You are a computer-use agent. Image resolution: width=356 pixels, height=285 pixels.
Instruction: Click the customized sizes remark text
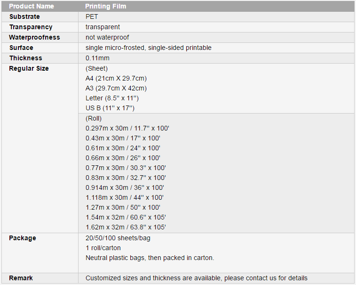(197, 278)
